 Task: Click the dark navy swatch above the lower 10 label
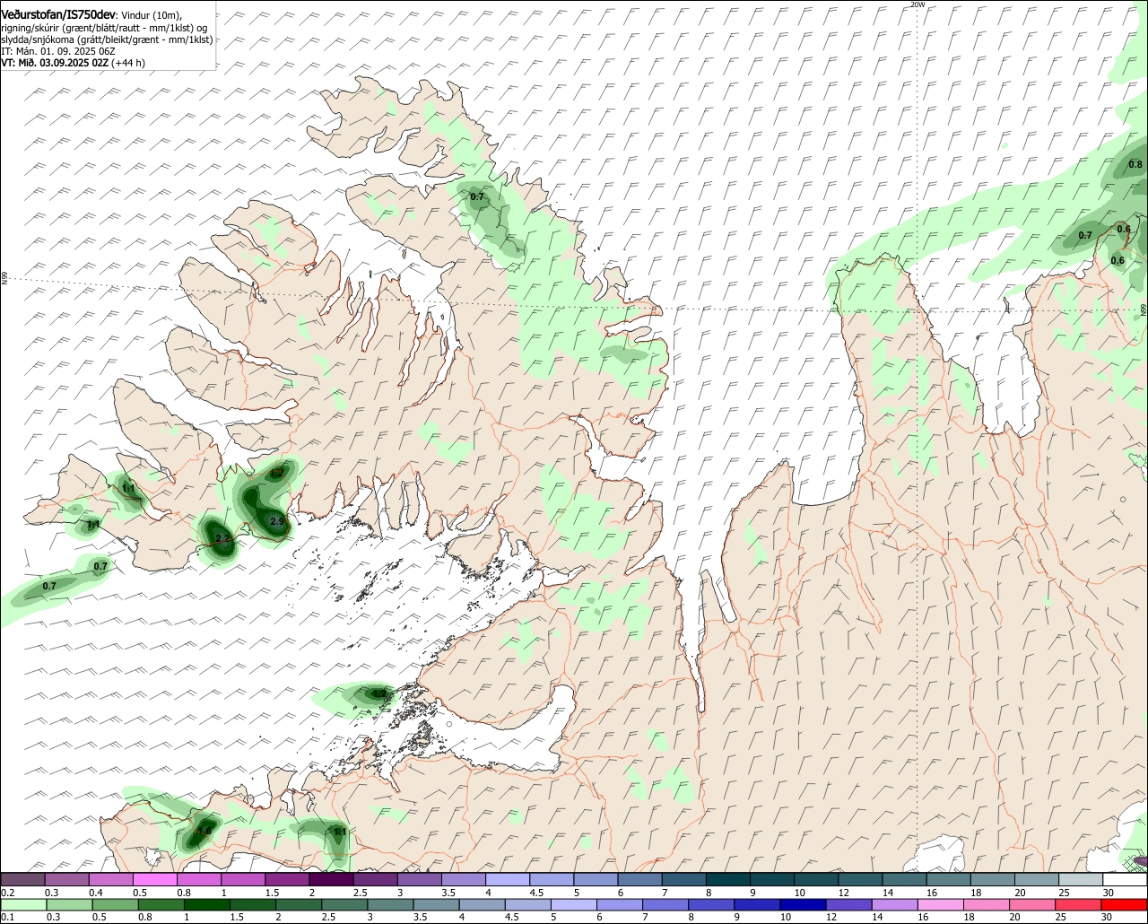(x=801, y=905)
